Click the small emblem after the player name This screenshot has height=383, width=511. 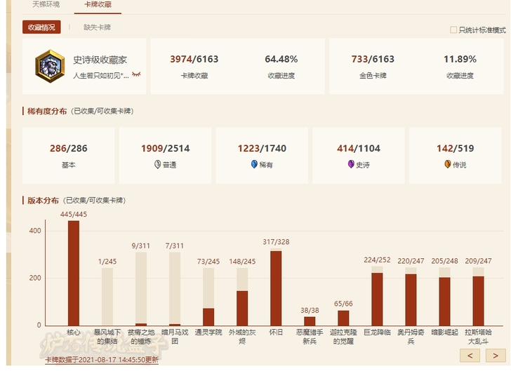coord(136,74)
